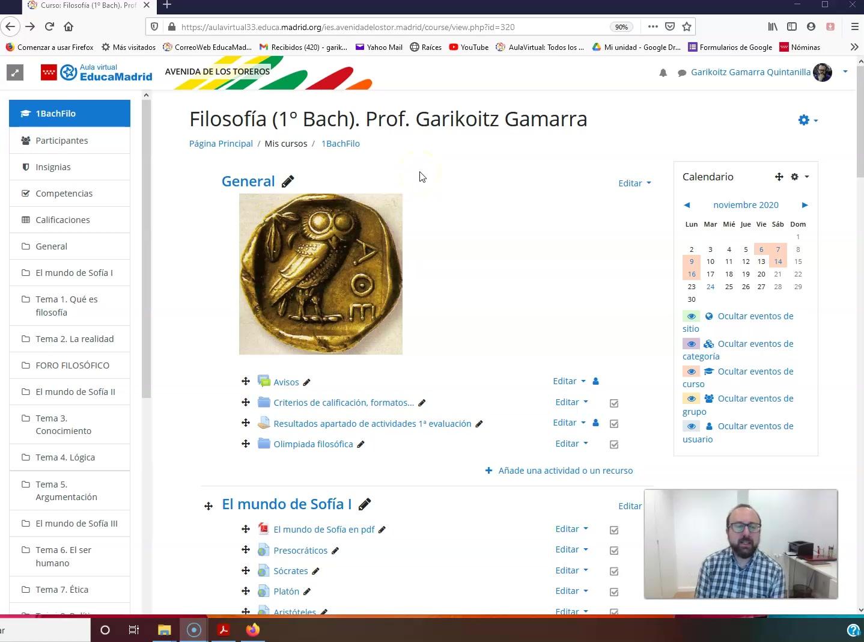Image resolution: width=864 pixels, height=642 pixels.
Task: Go to next month in the calendar
Action: click(x=805, y=205)
